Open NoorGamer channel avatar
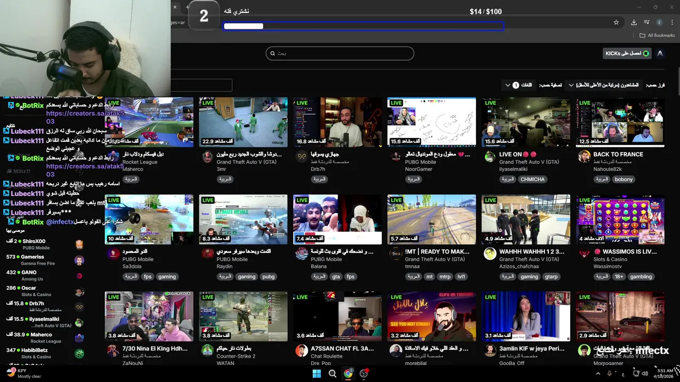 coord(396,157)
